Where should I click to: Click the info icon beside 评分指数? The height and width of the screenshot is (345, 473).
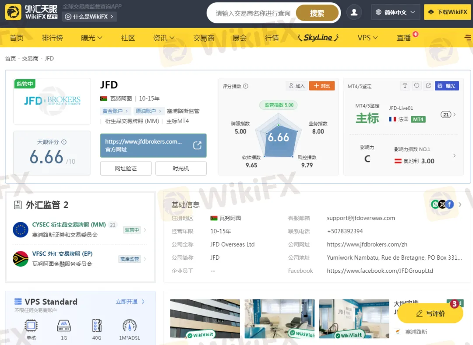click(246, 86)
